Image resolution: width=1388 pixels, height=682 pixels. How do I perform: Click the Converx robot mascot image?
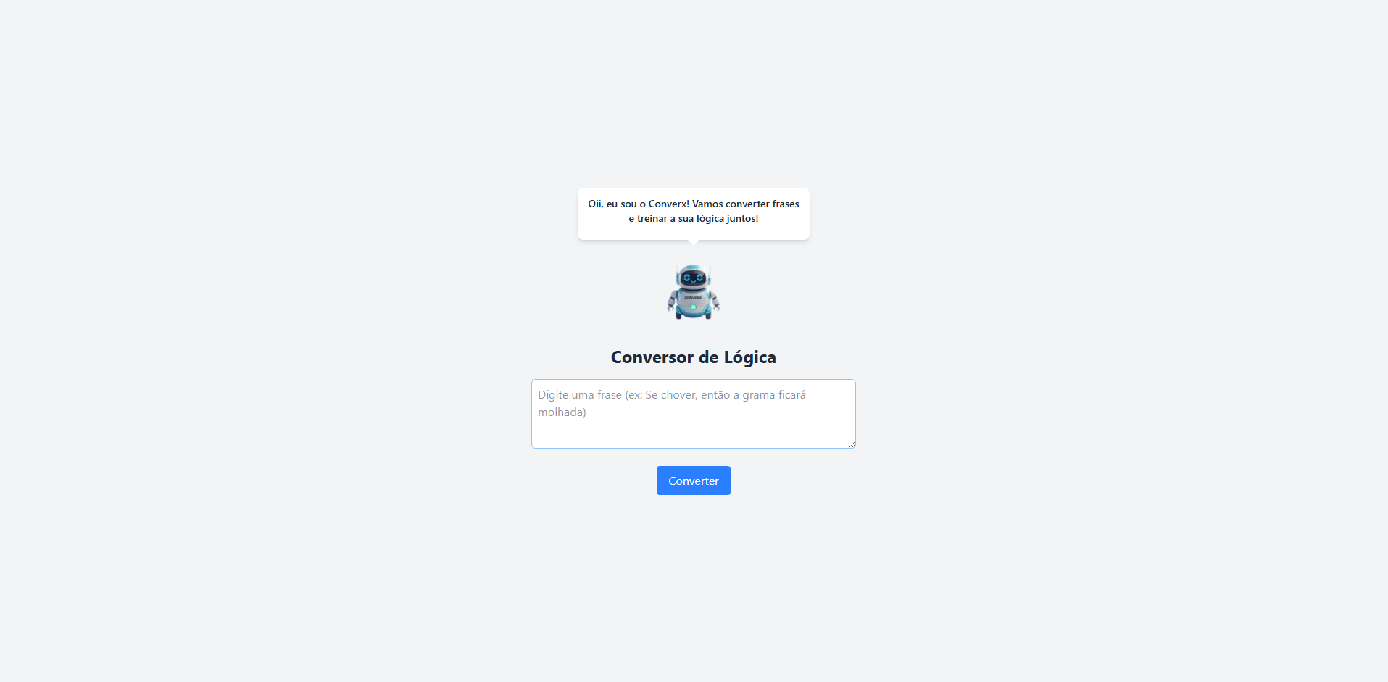694,292
